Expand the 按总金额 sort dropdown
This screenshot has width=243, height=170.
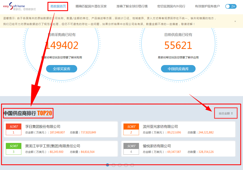[226, 113]
